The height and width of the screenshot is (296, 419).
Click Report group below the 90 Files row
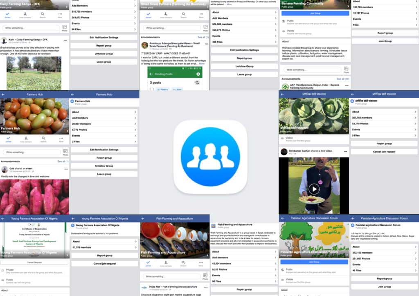coord(244,289)
